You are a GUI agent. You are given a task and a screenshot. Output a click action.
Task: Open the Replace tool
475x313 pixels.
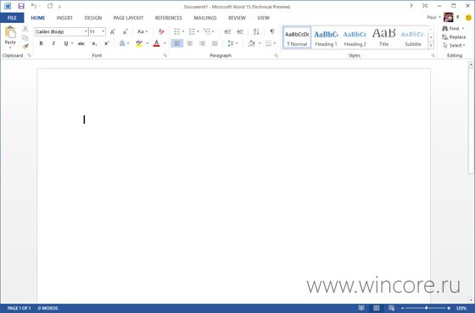[x=454, y=37]
